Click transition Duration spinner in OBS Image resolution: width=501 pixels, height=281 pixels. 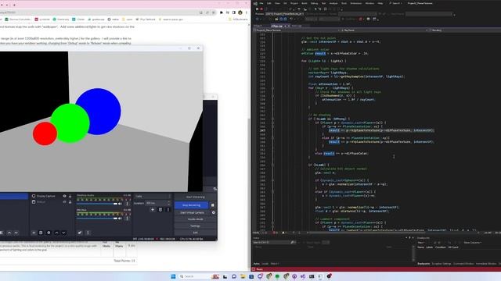click(158, 203)
